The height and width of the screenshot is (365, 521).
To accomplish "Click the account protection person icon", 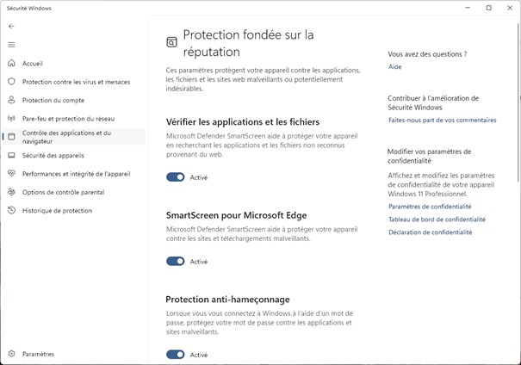I will coord(11,100).
